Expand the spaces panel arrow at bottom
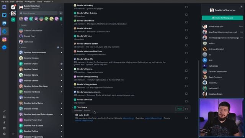This screenshot has height=138, width=245. click(13, 134)
